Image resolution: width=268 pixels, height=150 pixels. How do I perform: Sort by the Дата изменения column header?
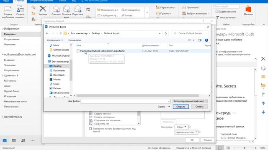tap(150, 45)
